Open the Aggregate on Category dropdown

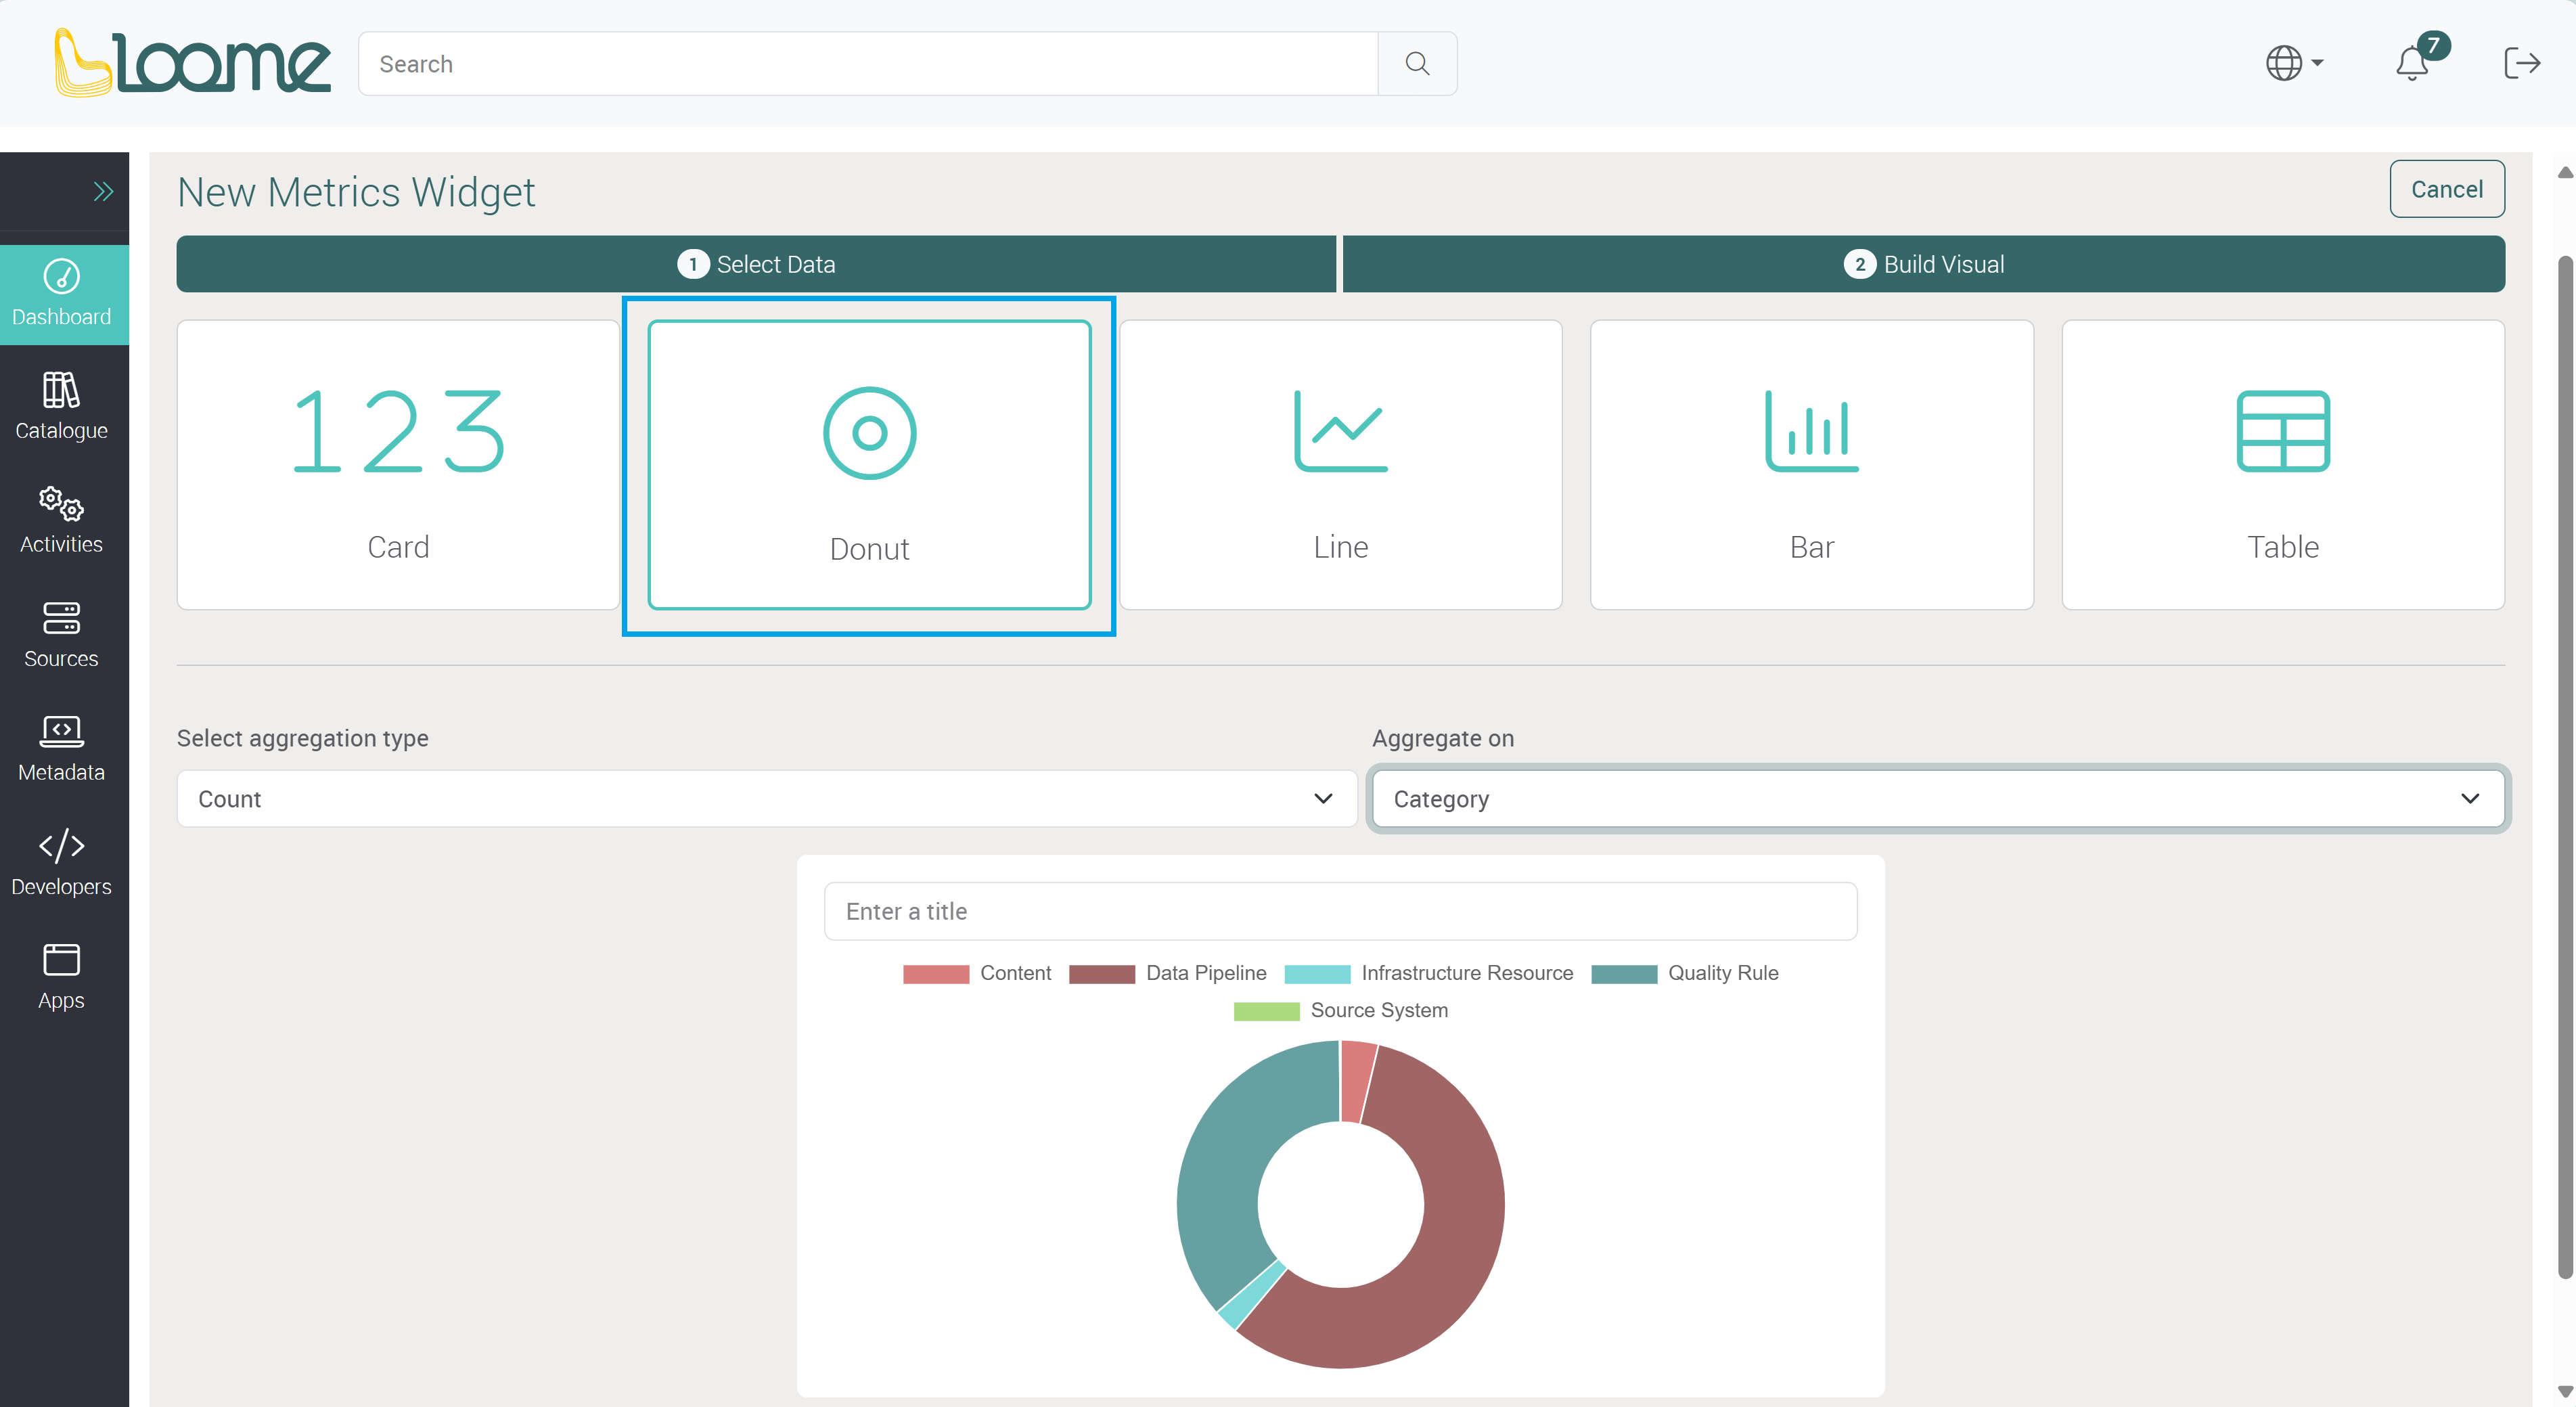pos(1937,798)
